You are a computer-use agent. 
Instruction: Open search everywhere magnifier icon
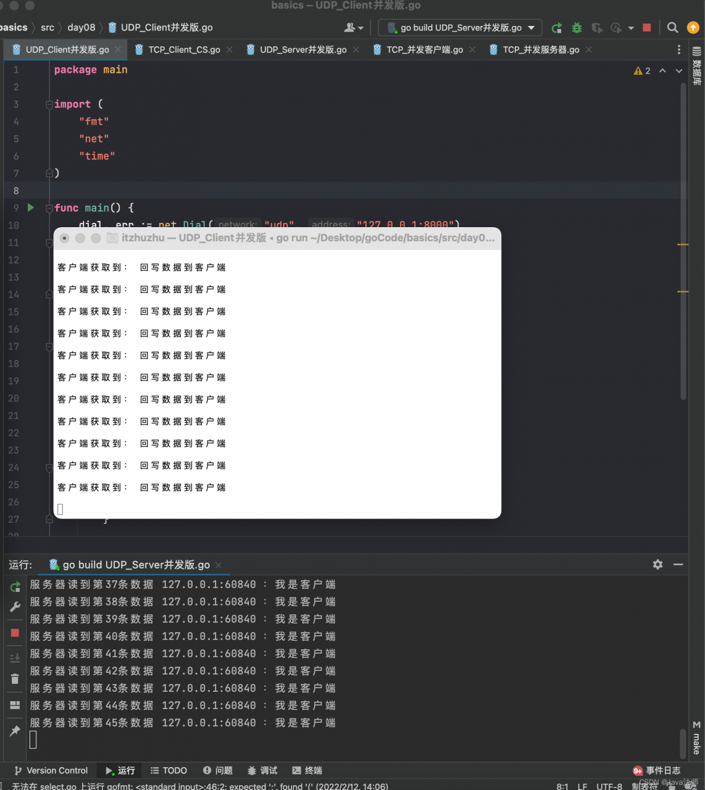[x=673, y=28]
